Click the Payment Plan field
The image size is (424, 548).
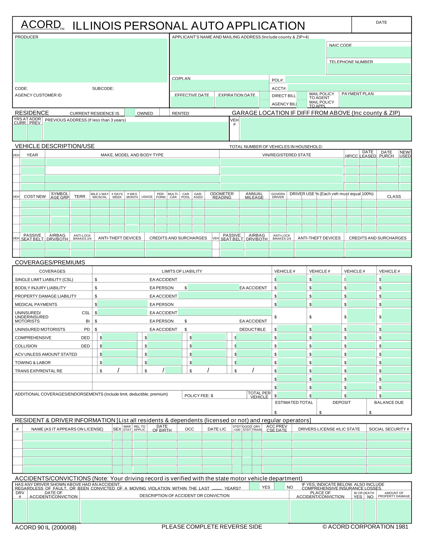point(375,102)
